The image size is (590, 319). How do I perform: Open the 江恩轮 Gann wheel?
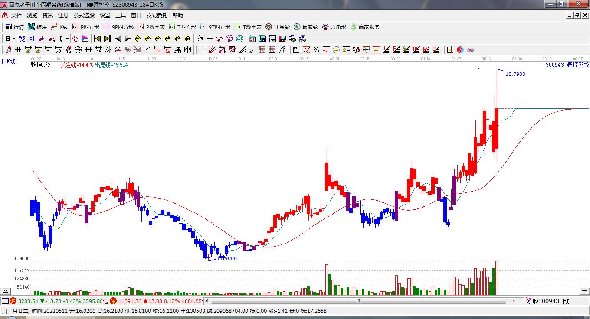coord(278,27)
